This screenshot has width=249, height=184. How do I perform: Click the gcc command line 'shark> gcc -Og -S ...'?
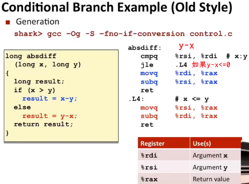point(123,34)
